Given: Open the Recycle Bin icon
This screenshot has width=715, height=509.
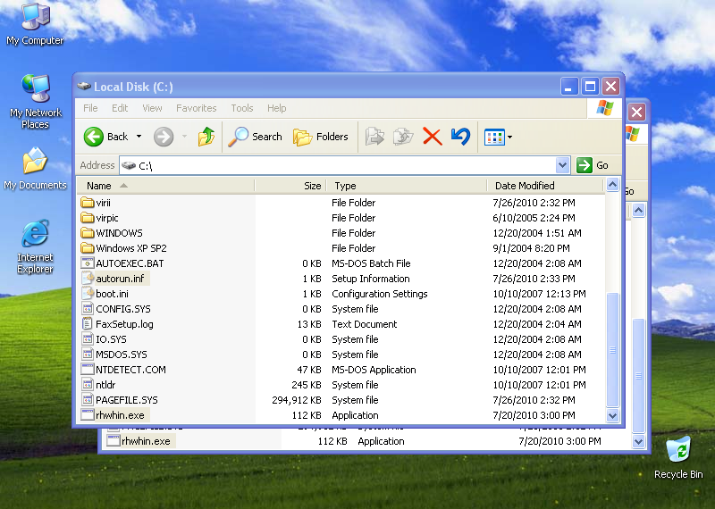Looking at the screenshot, I should click(678, 457).
